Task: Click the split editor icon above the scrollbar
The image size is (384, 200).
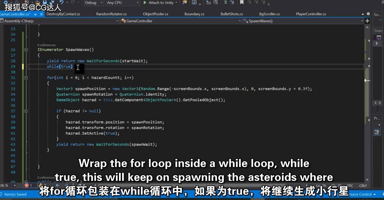Action: 367,21
